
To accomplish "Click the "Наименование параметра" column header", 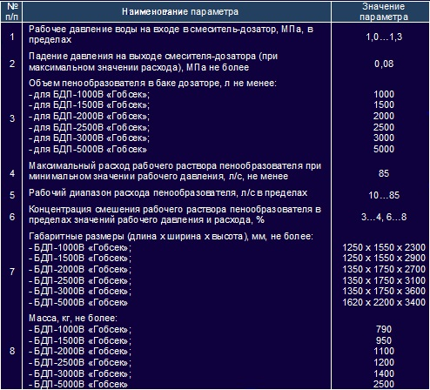I will tap(180, 11).
